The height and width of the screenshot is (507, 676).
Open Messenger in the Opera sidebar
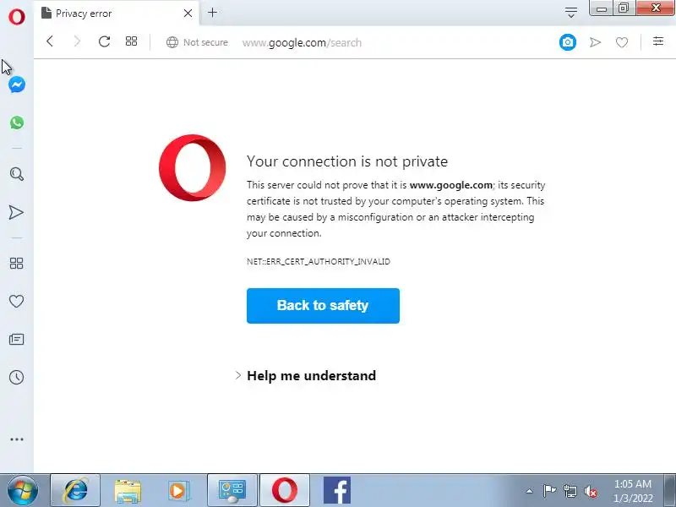[17, 84]
